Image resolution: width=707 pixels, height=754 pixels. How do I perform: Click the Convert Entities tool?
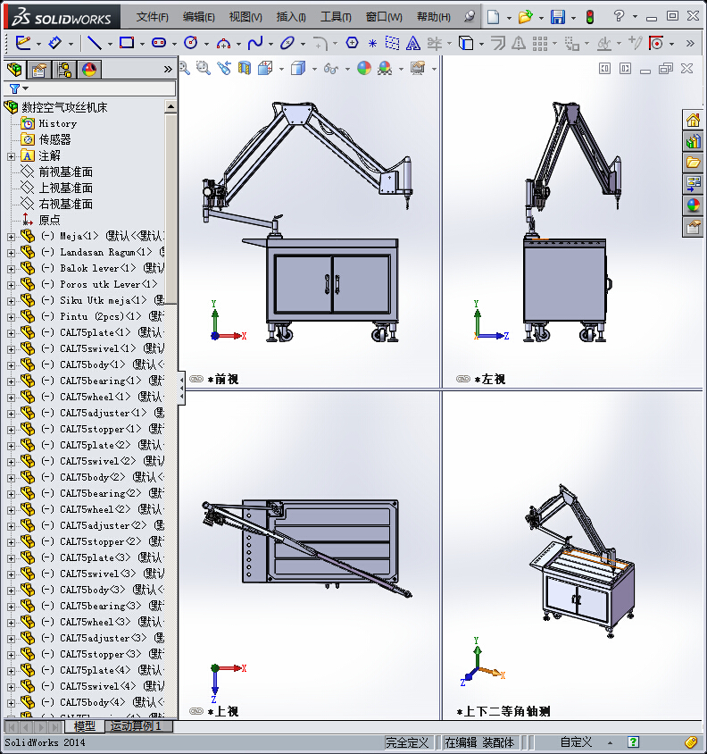click(466, 43)
